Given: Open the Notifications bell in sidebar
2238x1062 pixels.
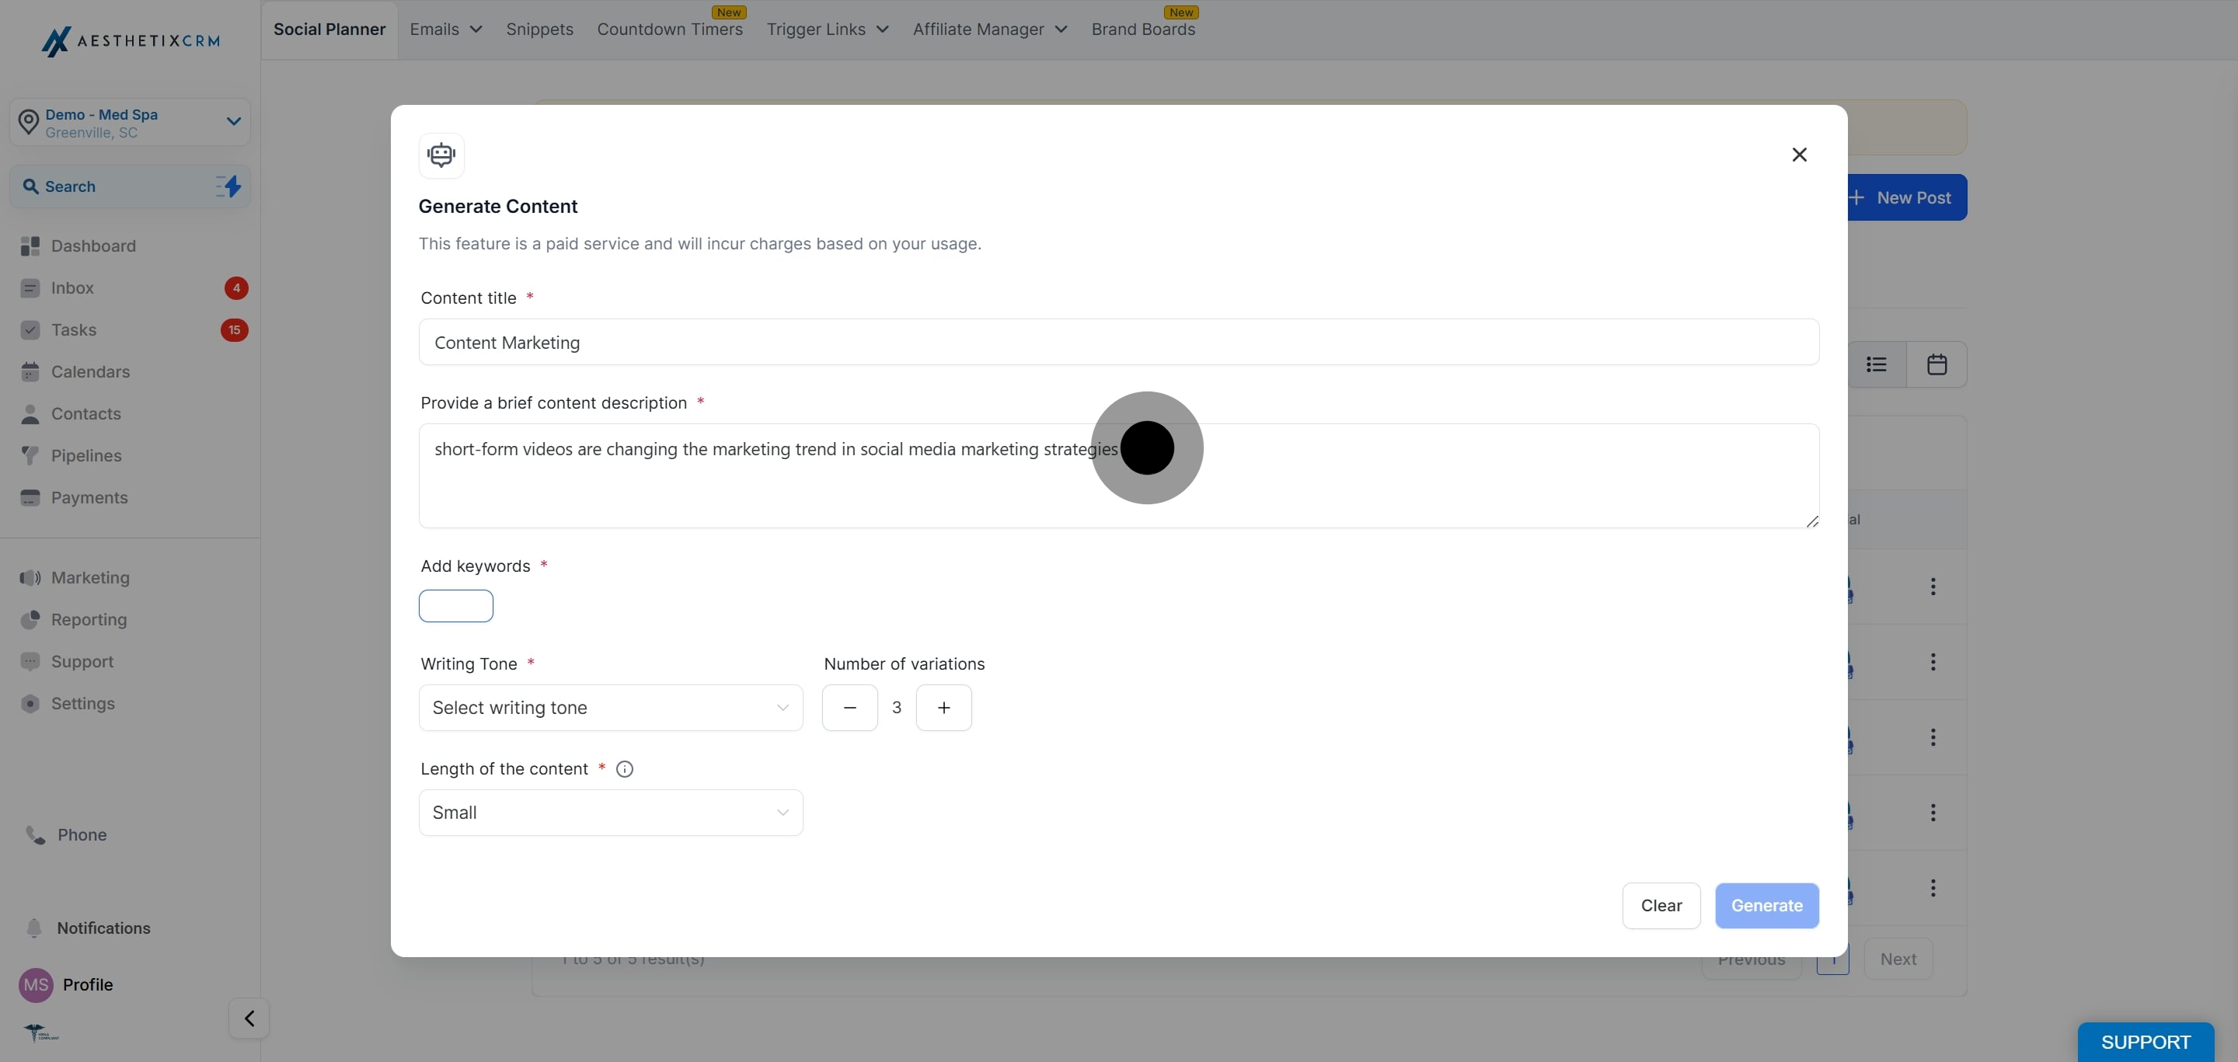Looking at the screenshot, I should (35, 928).
